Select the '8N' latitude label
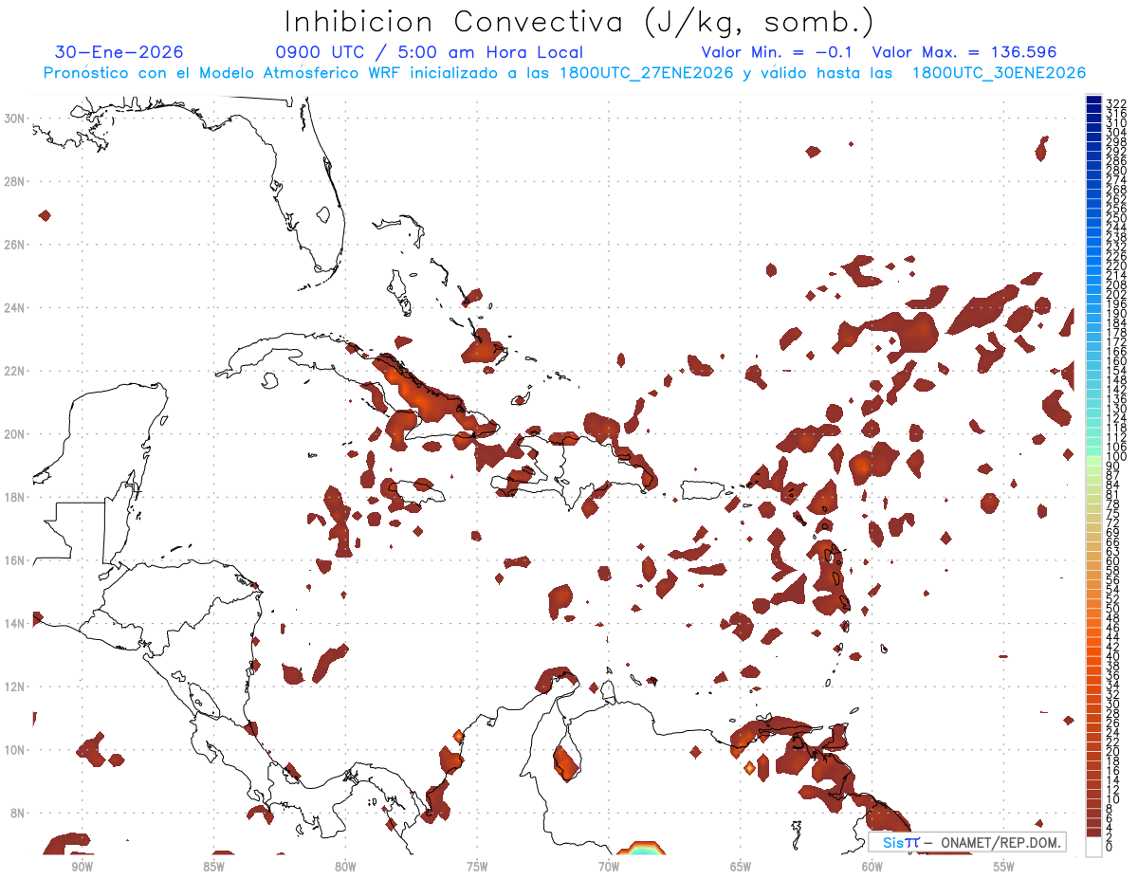The width and height of the screenshot is (1138, 879). (19, 813)
